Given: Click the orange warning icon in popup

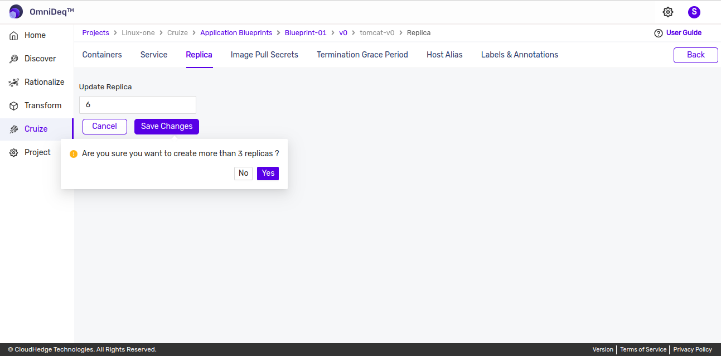Looking at the screenshot, I should point(74,153).
